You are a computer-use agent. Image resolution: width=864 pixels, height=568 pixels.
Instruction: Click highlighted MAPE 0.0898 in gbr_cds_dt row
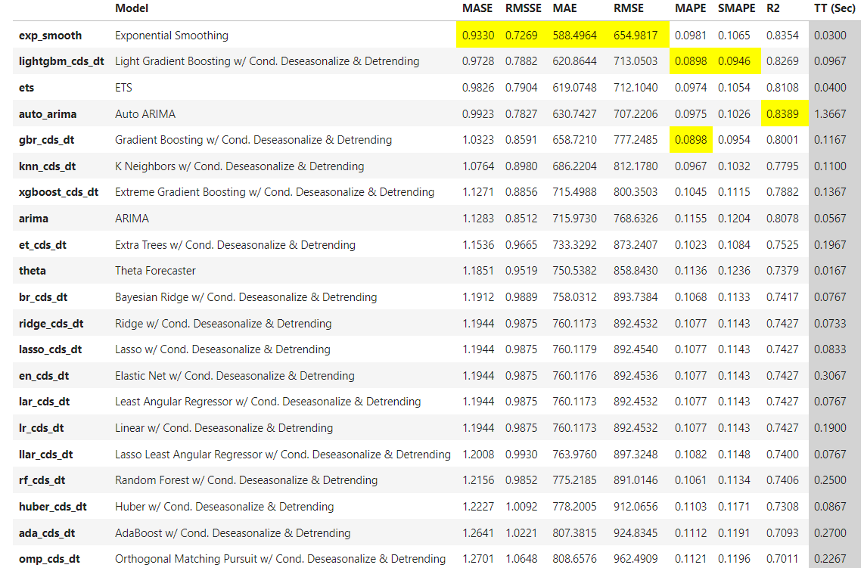691,140
